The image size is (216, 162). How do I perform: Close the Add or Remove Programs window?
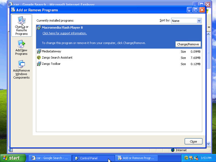[x=202, y=10]
